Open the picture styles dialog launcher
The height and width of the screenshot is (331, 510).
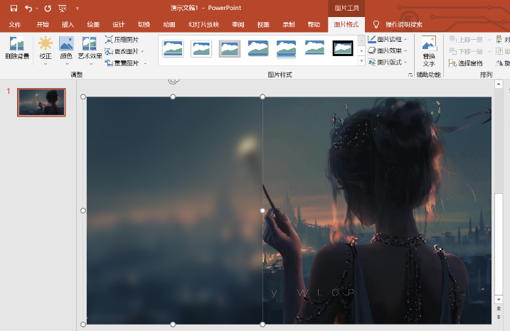pos(410,75)
